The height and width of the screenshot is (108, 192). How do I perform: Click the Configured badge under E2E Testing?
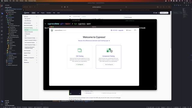pos(79,64)
